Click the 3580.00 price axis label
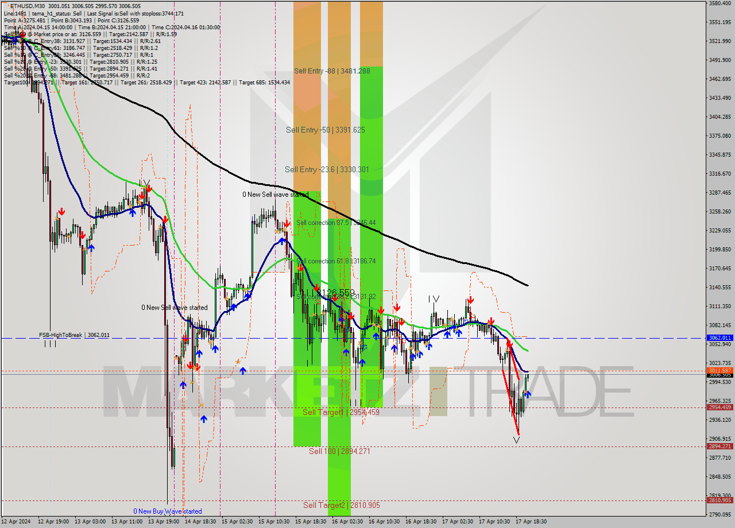 [719, 3]
